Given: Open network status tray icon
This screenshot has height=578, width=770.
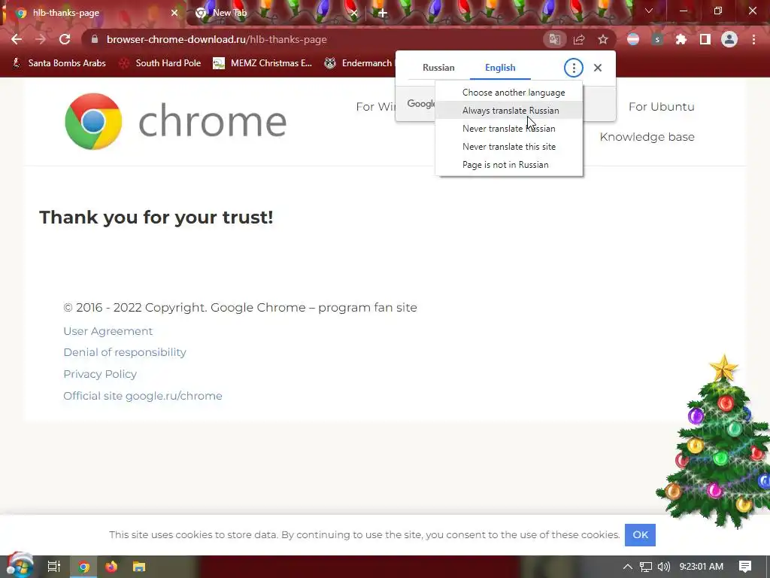Looking at the screenshot, I should point(646,567).
